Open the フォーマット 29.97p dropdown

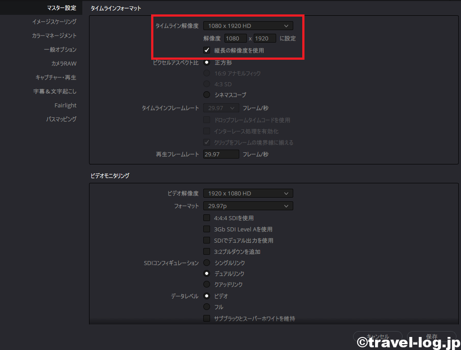click(x=248, y=206)
